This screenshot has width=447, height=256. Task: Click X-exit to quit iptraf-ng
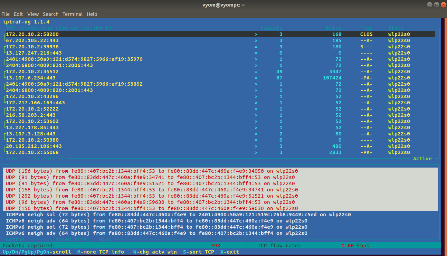coord(229,252)
